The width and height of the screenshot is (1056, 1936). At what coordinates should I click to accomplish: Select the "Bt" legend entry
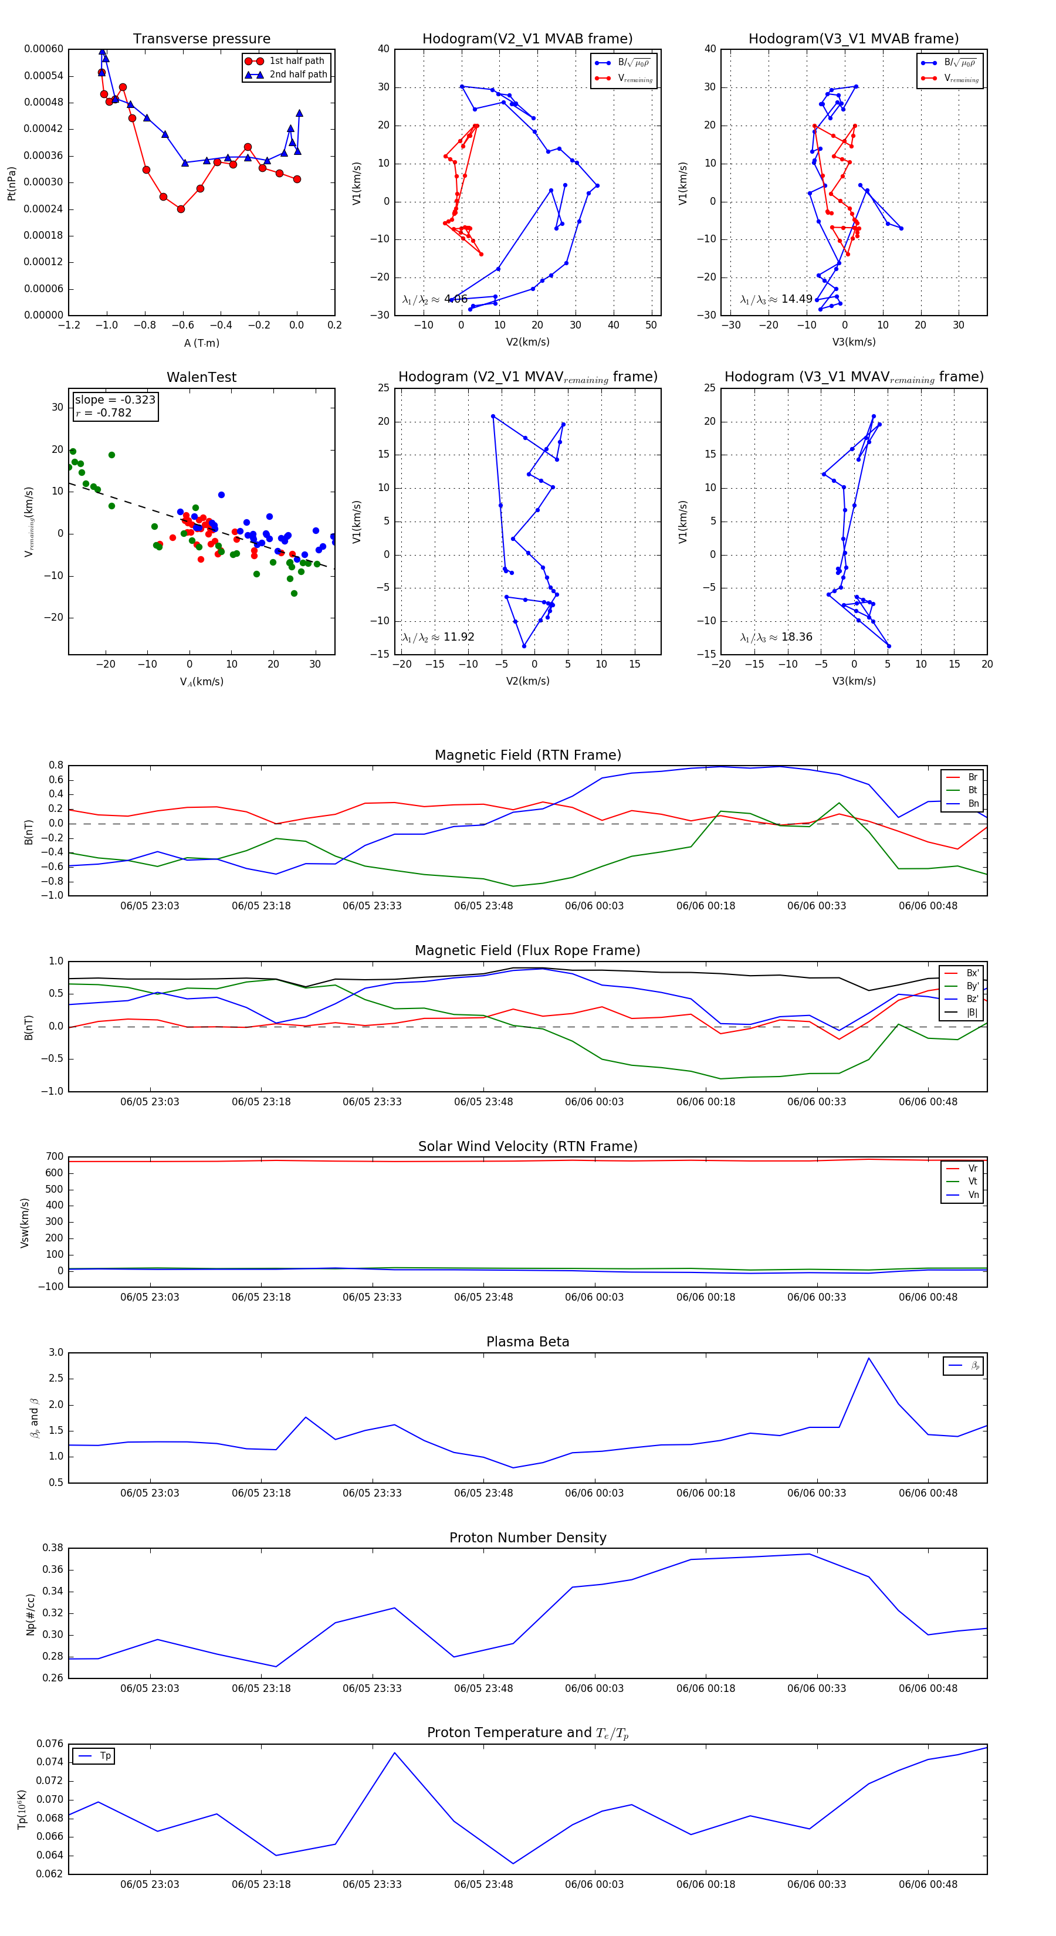pyautogui.click(x=962, y=790)
